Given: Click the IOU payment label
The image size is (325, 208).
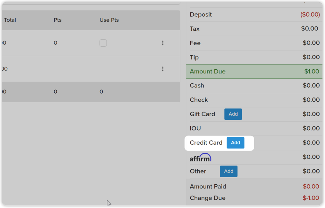Looking at the screenshot, I should (x=195, y=128).
